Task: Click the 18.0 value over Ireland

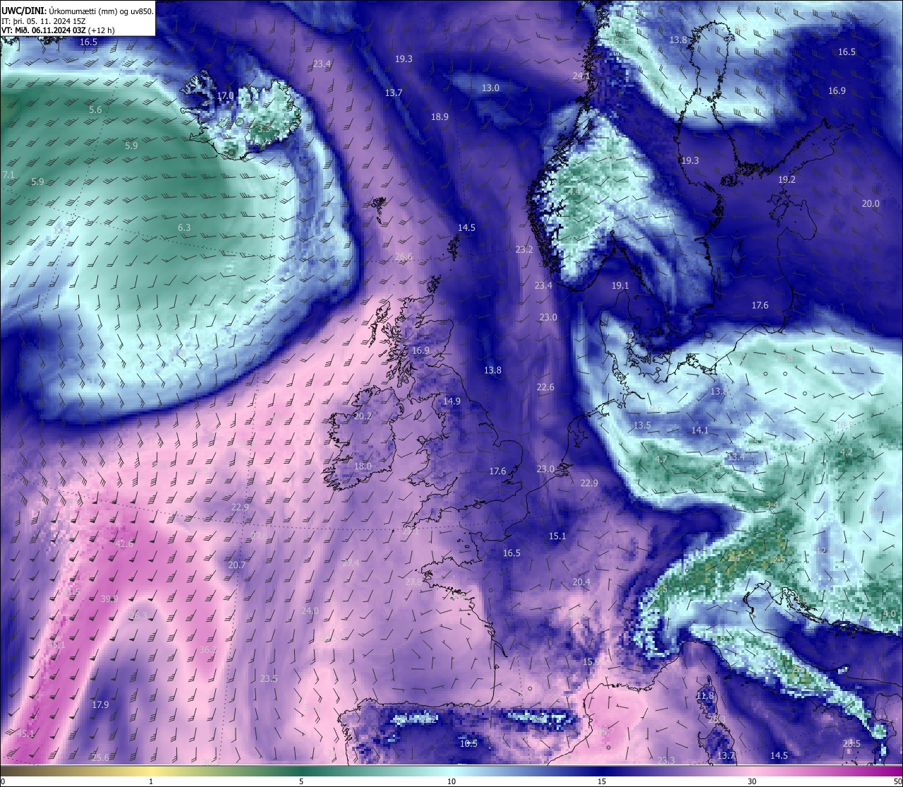Action: [363, 466]
